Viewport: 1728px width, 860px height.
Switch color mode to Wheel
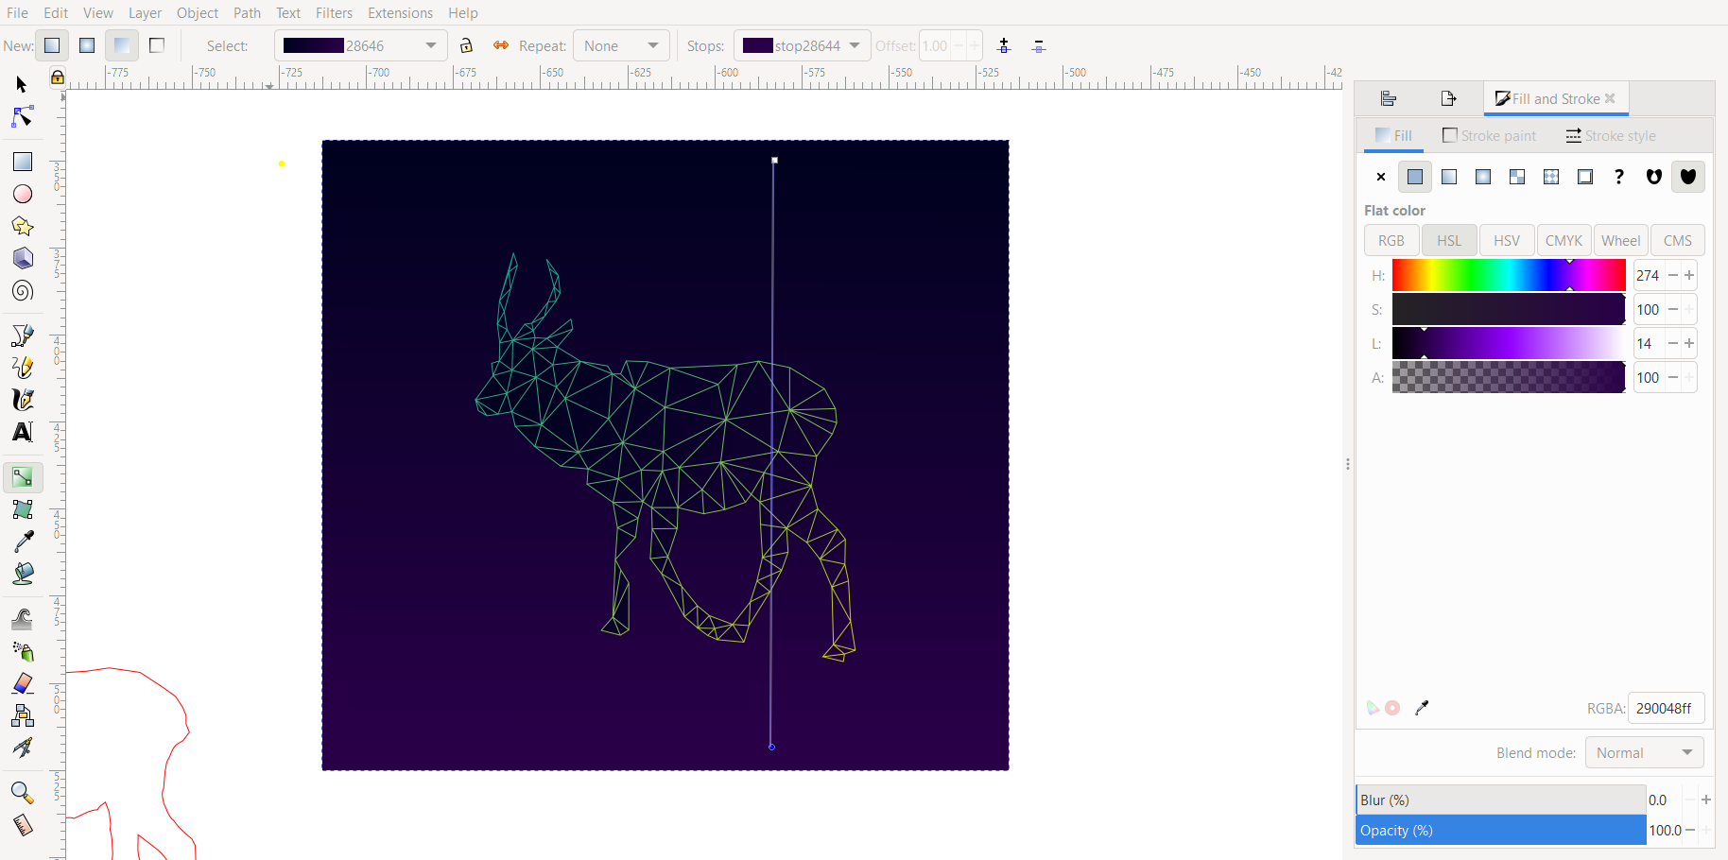coord(1619,239)
